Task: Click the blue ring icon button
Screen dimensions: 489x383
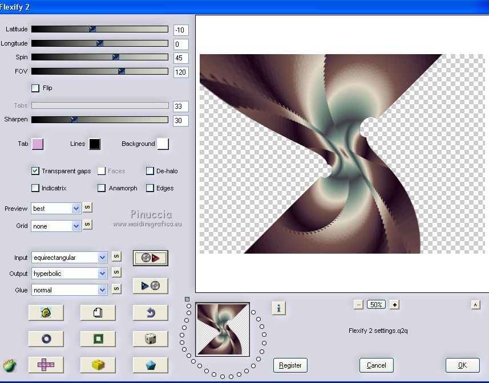Action: pos(46,339)
